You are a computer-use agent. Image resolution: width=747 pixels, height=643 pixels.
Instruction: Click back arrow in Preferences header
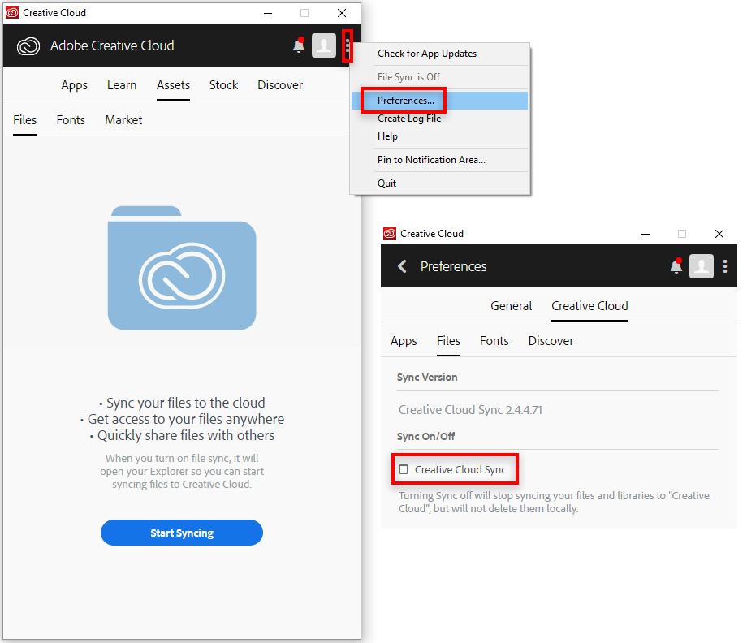tap(403, 266)
